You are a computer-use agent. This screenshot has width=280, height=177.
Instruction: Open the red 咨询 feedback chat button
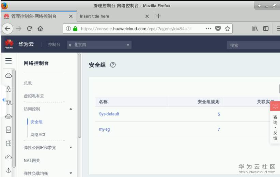275,106
